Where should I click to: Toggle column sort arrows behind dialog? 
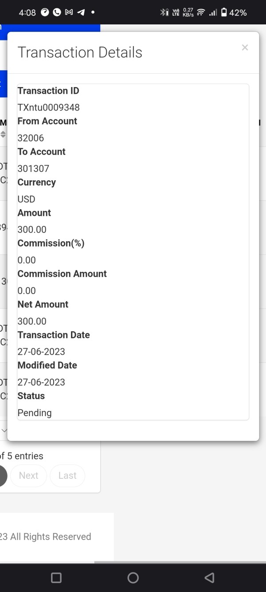coord(3,134)
